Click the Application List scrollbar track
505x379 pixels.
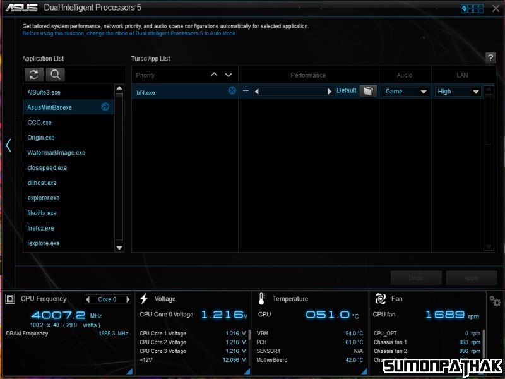click(119, 167)
